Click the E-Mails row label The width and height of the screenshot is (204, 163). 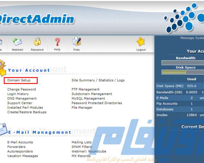click(162, 98)
